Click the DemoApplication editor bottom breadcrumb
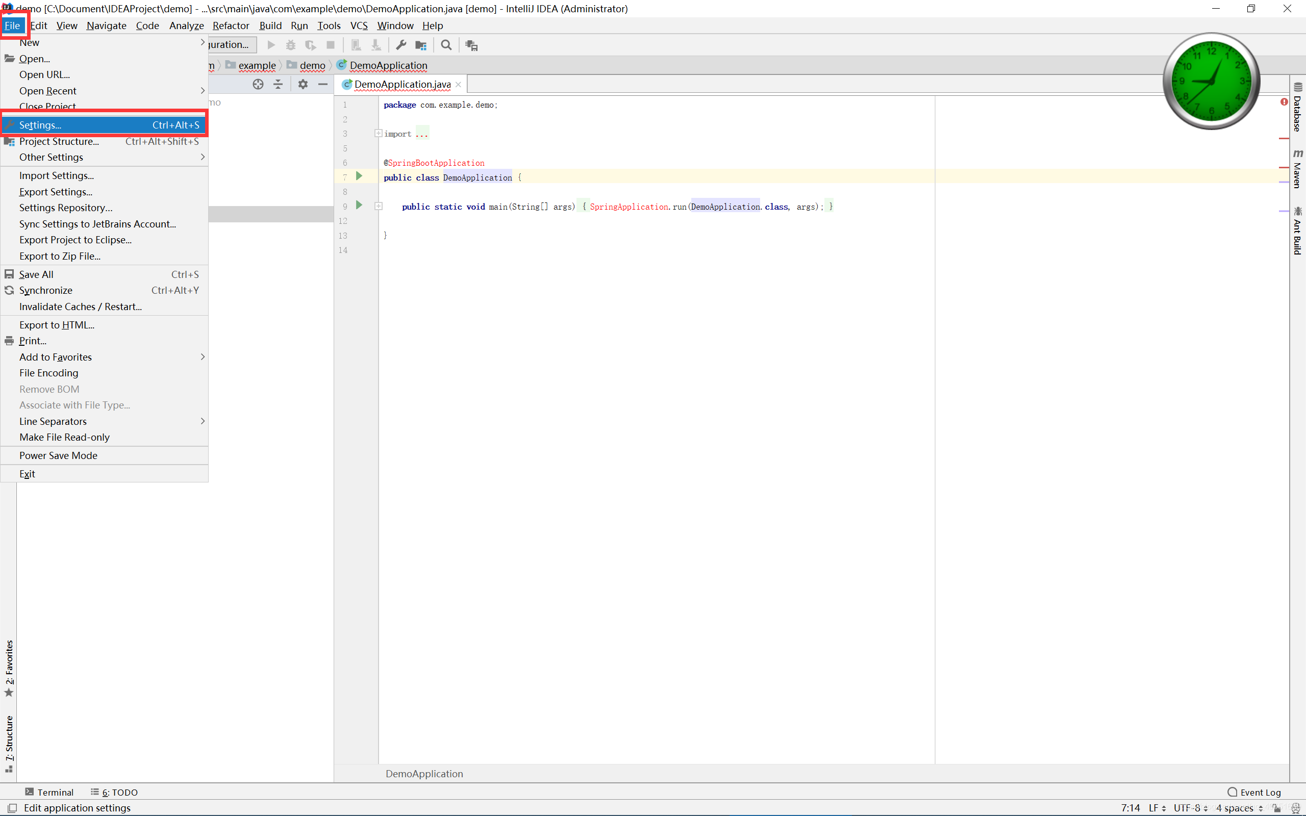The image size is (1306, 816). 424,773
